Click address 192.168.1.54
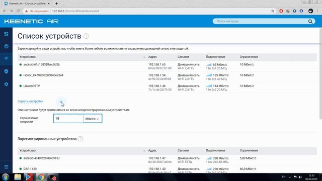322x181 pixels. (x=157, y=75)
